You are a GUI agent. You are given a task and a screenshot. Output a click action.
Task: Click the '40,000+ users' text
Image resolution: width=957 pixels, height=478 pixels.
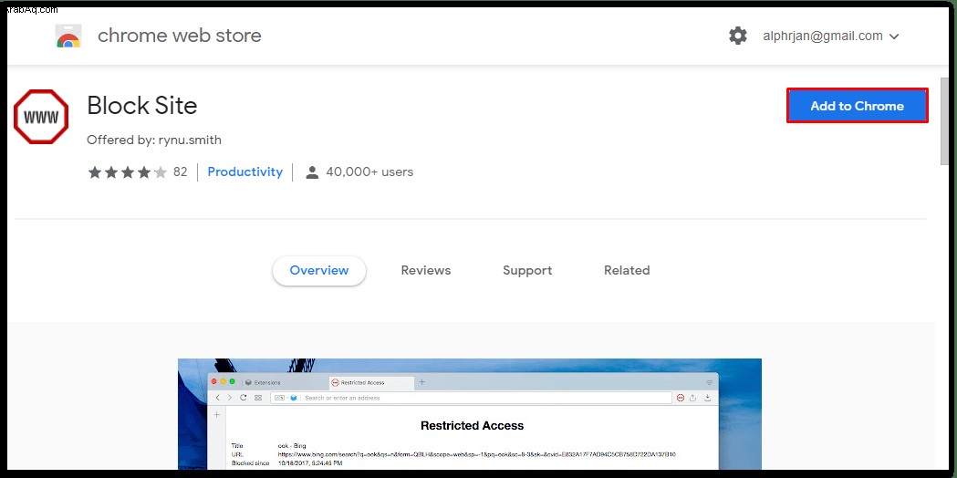click(369, 172)
